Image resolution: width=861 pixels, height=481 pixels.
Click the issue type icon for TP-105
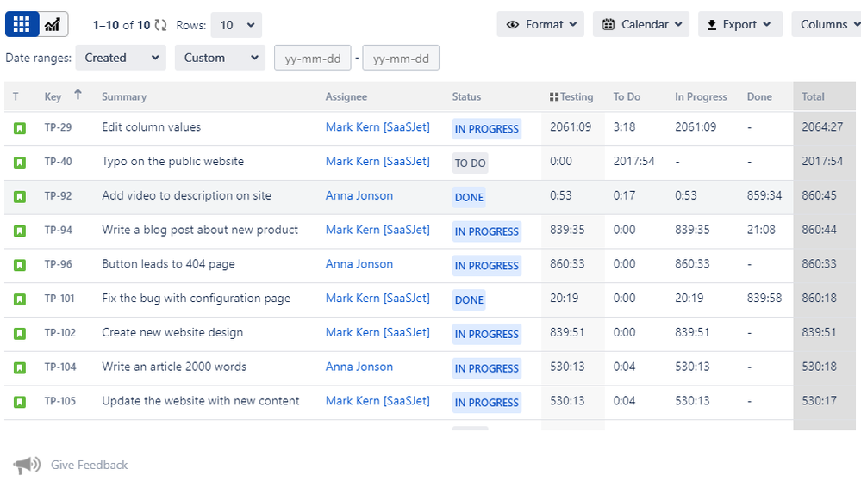tap(20, 402)
